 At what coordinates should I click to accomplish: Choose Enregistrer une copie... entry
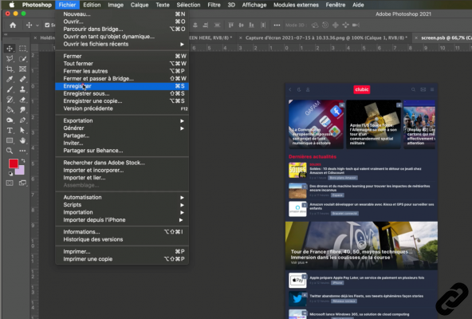(x=122, y=101)
